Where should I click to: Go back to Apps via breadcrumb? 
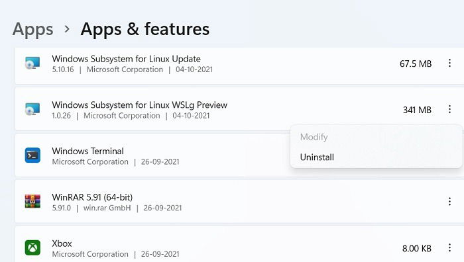coord(33,30)
